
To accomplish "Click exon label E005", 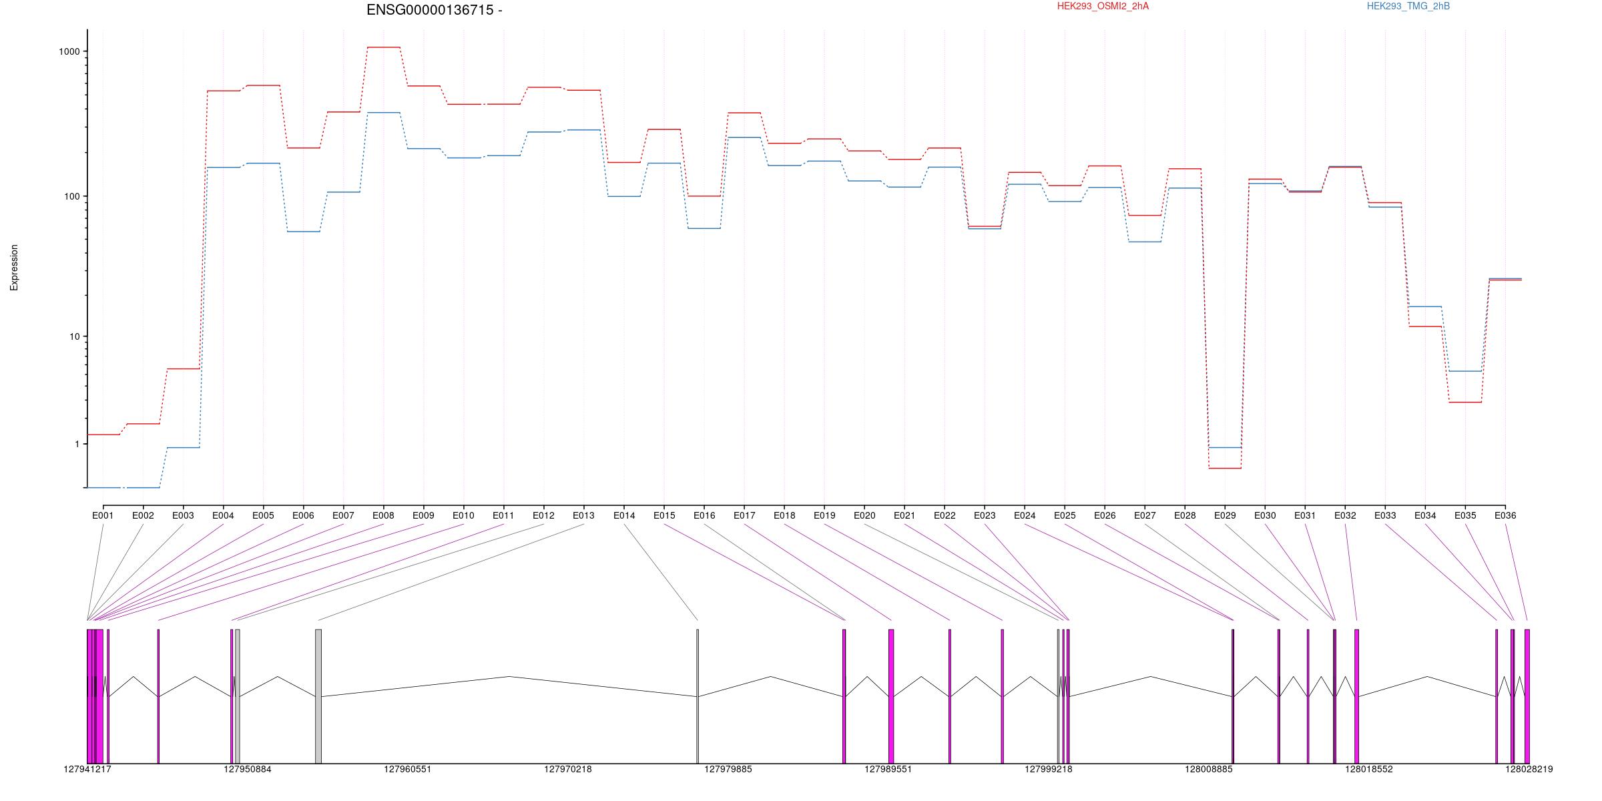I will coord(263,515).
